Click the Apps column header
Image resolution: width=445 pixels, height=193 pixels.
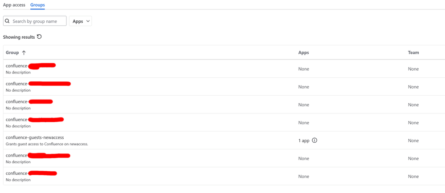tap(303, 52)
